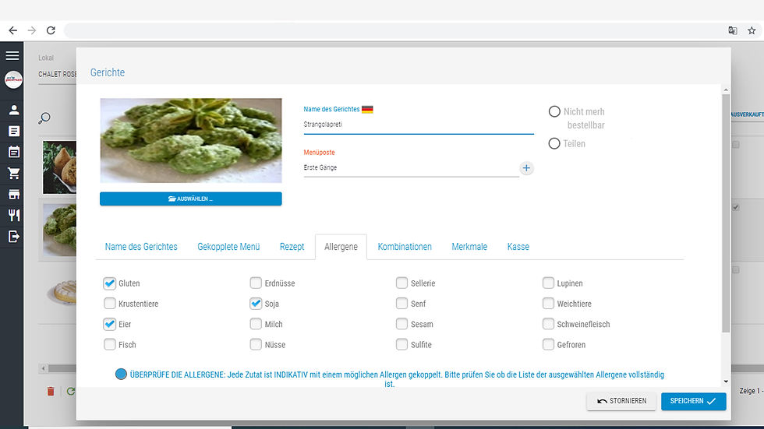
Task: Edit the Name des Gerichtes field
Action: pyautogui.click(x=419, y=125)
